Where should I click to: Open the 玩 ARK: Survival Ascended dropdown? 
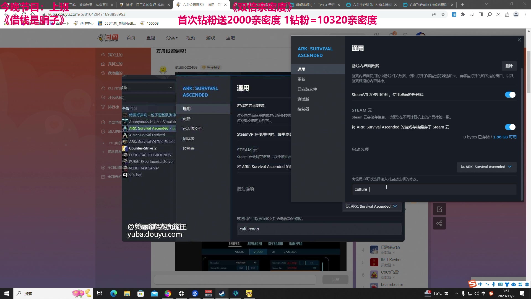click(x=486, y=167)
